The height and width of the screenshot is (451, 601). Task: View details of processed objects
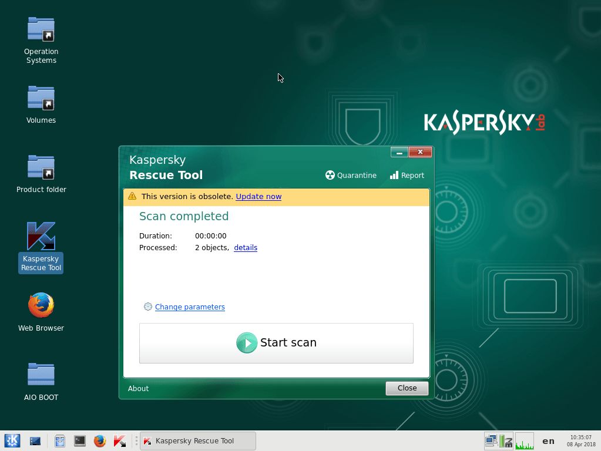(x=245, y=247)
